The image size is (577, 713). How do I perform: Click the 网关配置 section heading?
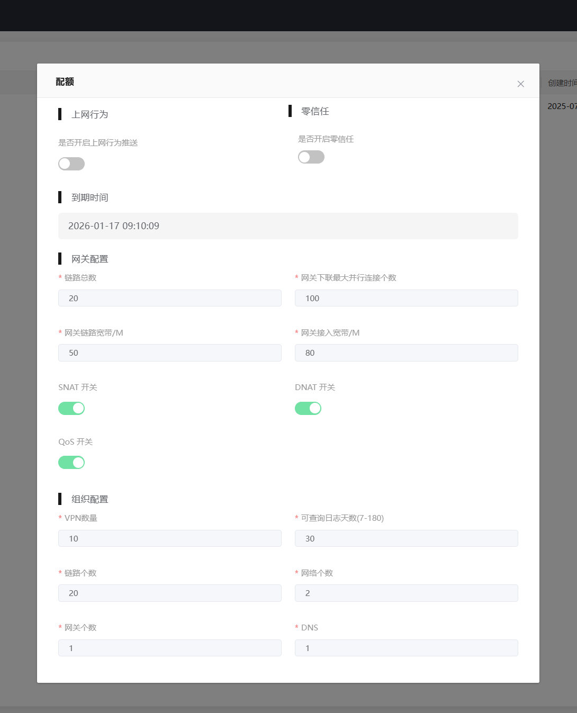(90, 259)
